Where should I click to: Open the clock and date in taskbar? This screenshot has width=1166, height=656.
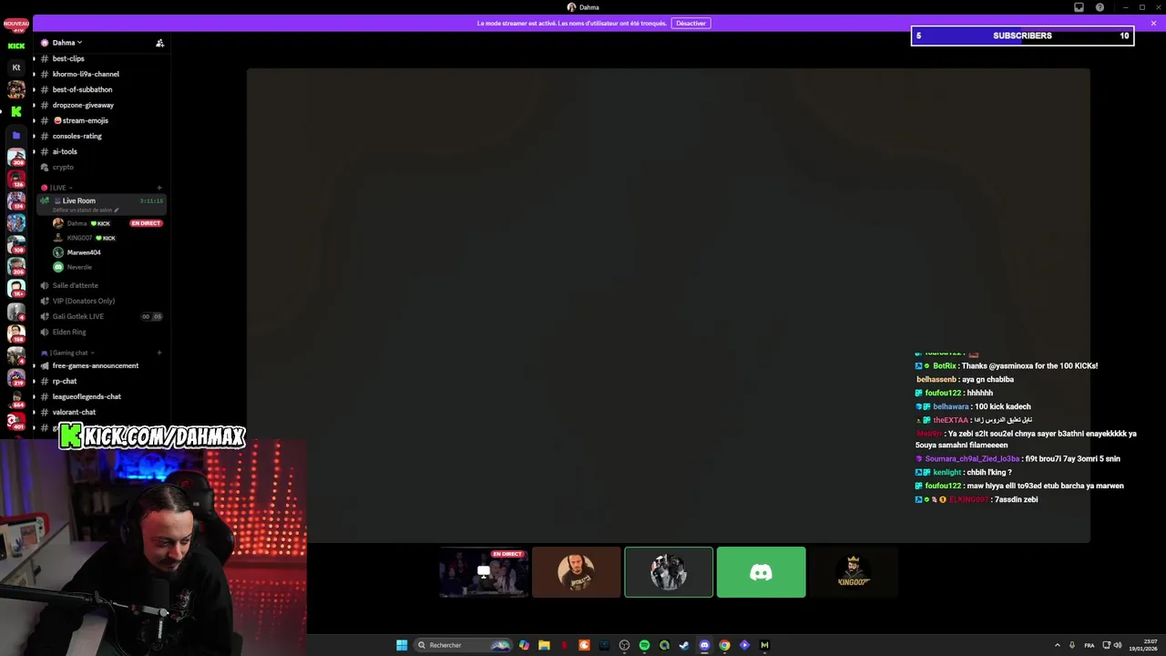1142,645
